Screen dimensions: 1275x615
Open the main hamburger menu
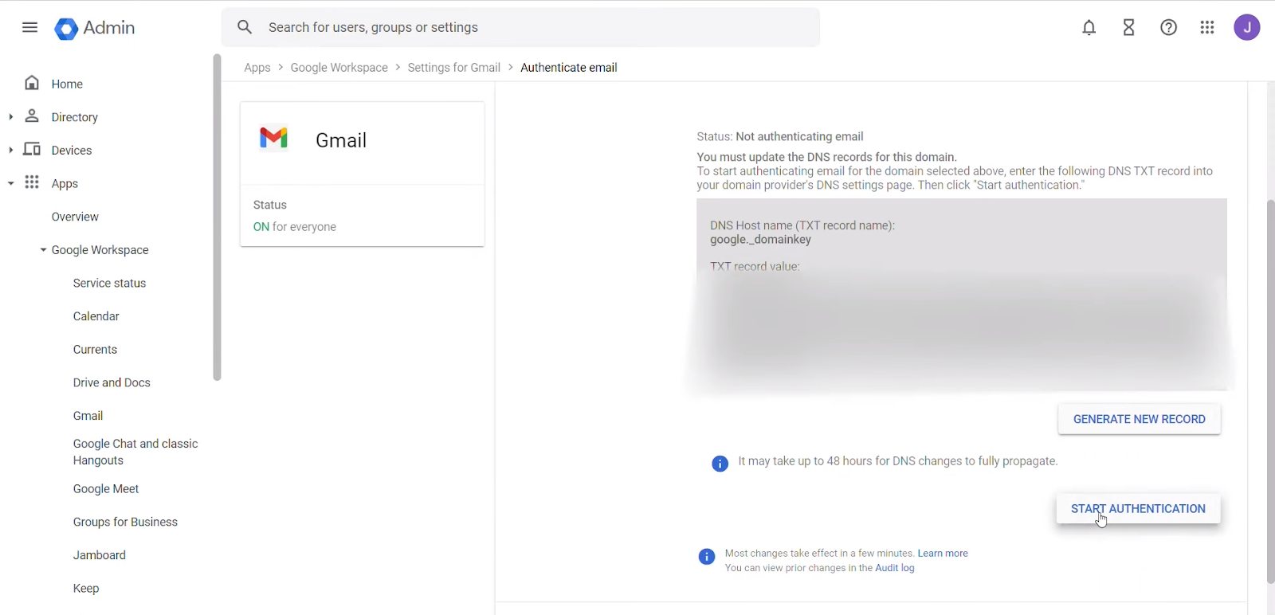pyautogui.click(x=30, y=28)
